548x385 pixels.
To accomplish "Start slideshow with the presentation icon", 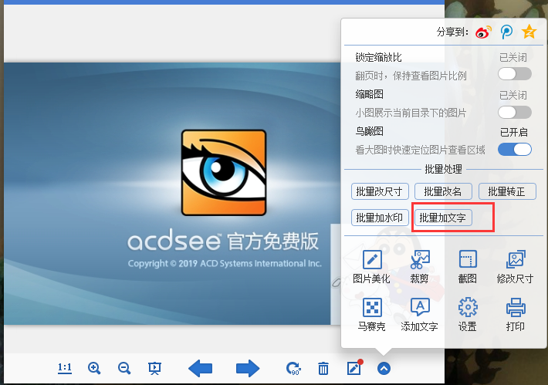I will pos(154,368).
